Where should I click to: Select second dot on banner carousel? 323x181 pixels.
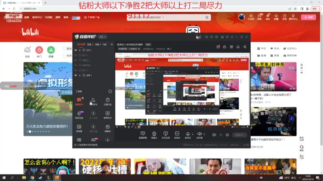[30, 132]
